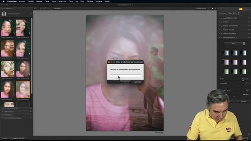Click the presets list vertical scrollbar
The image size is (251, 141).
tap(32, 56)
